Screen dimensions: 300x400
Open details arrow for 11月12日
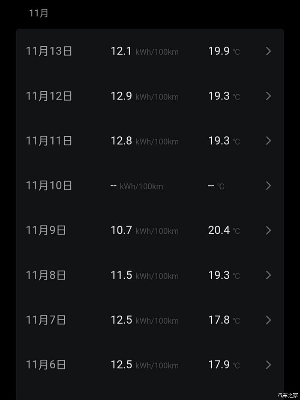pyautogui.click(x=268, y=96)
